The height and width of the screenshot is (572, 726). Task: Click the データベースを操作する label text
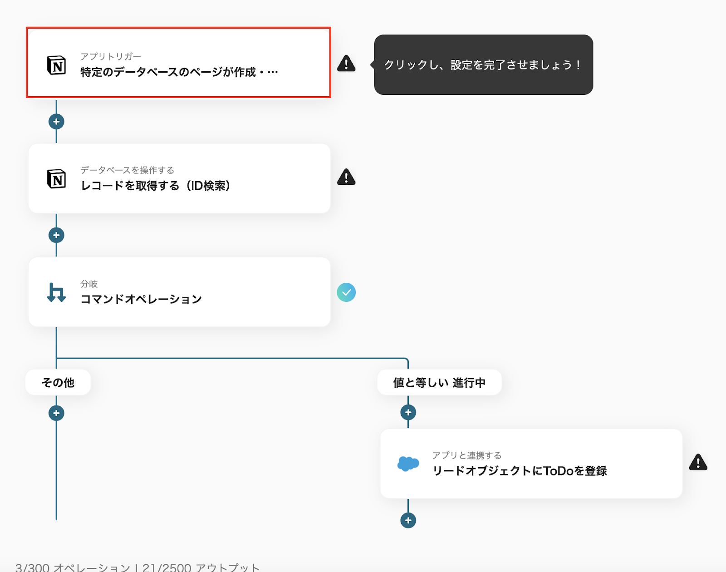tap(128, 170)
